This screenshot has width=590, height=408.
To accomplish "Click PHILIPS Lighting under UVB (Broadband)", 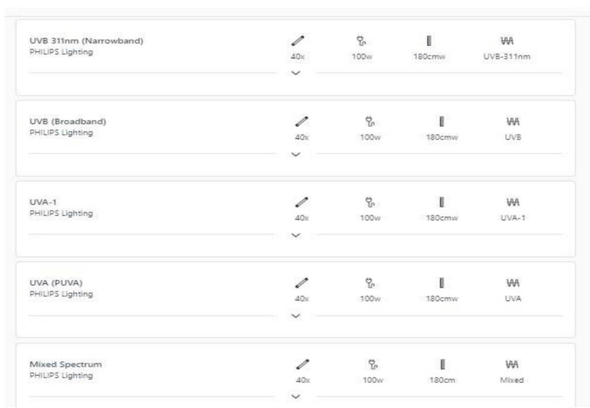I will (x=60, y=133).
